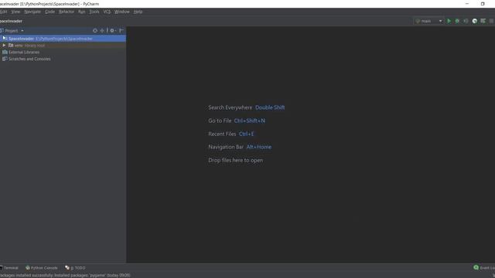Screen dimensions: 495x278
Task: Open the Python Console tool window
Action: (42, 268)
